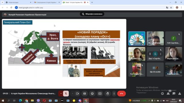Toggle the camera button
The image size is (184, 103).
[77, 94]
